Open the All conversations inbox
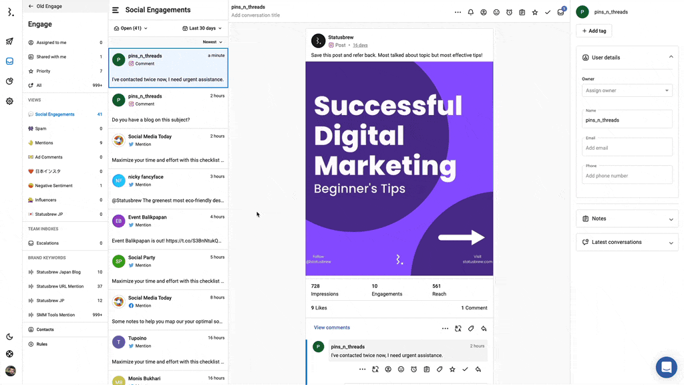The height and width of the screenshot is (385, 684). (65, 85)
